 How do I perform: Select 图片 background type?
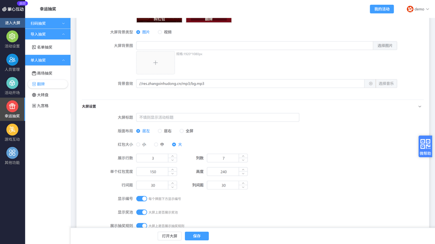[x=138, y=32]
